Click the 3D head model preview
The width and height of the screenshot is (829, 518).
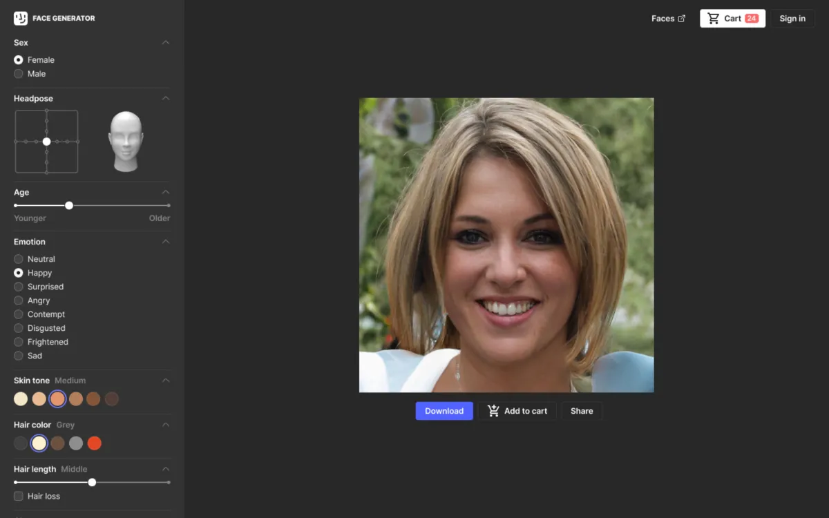[126, 142]
